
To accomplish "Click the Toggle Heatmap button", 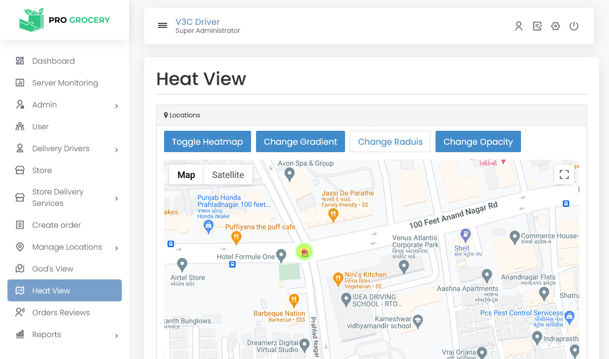I will click(207, 142).
